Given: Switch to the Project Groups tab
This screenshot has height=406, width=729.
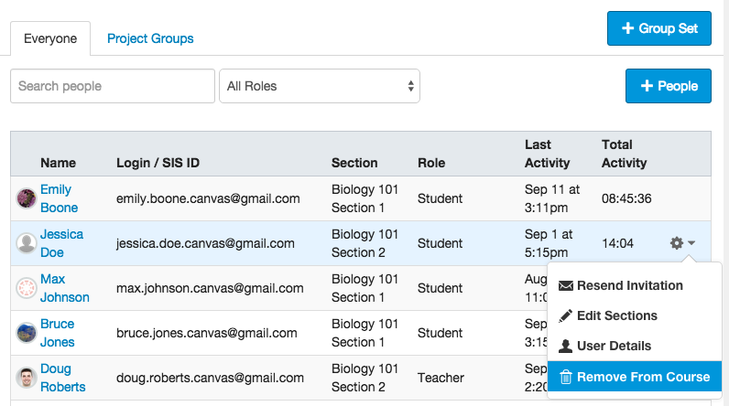Looking at the screenshot, I should coord(150,38).
